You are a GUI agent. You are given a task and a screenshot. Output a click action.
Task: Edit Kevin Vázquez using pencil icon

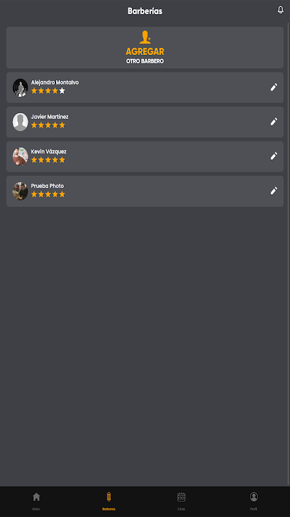pyautogui.click(x=273, y=156)
